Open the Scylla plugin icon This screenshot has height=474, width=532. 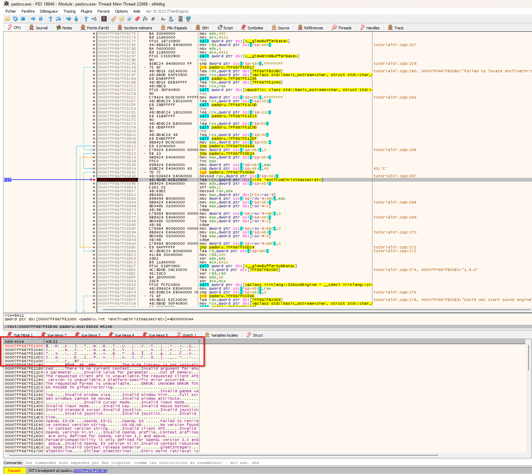(x=104, y=19)
